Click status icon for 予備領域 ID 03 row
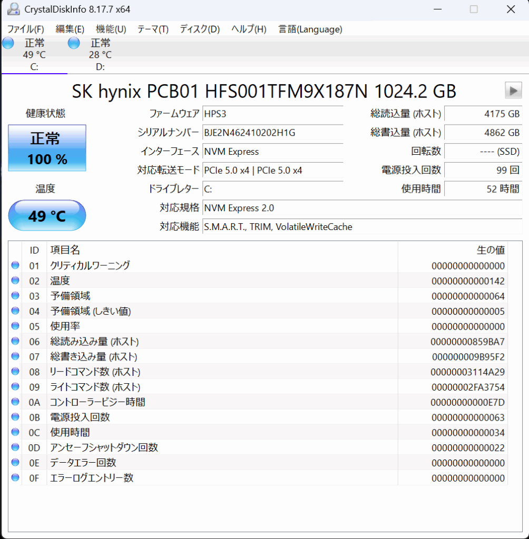Screen dimensions: 529x539 click(15, 295)
